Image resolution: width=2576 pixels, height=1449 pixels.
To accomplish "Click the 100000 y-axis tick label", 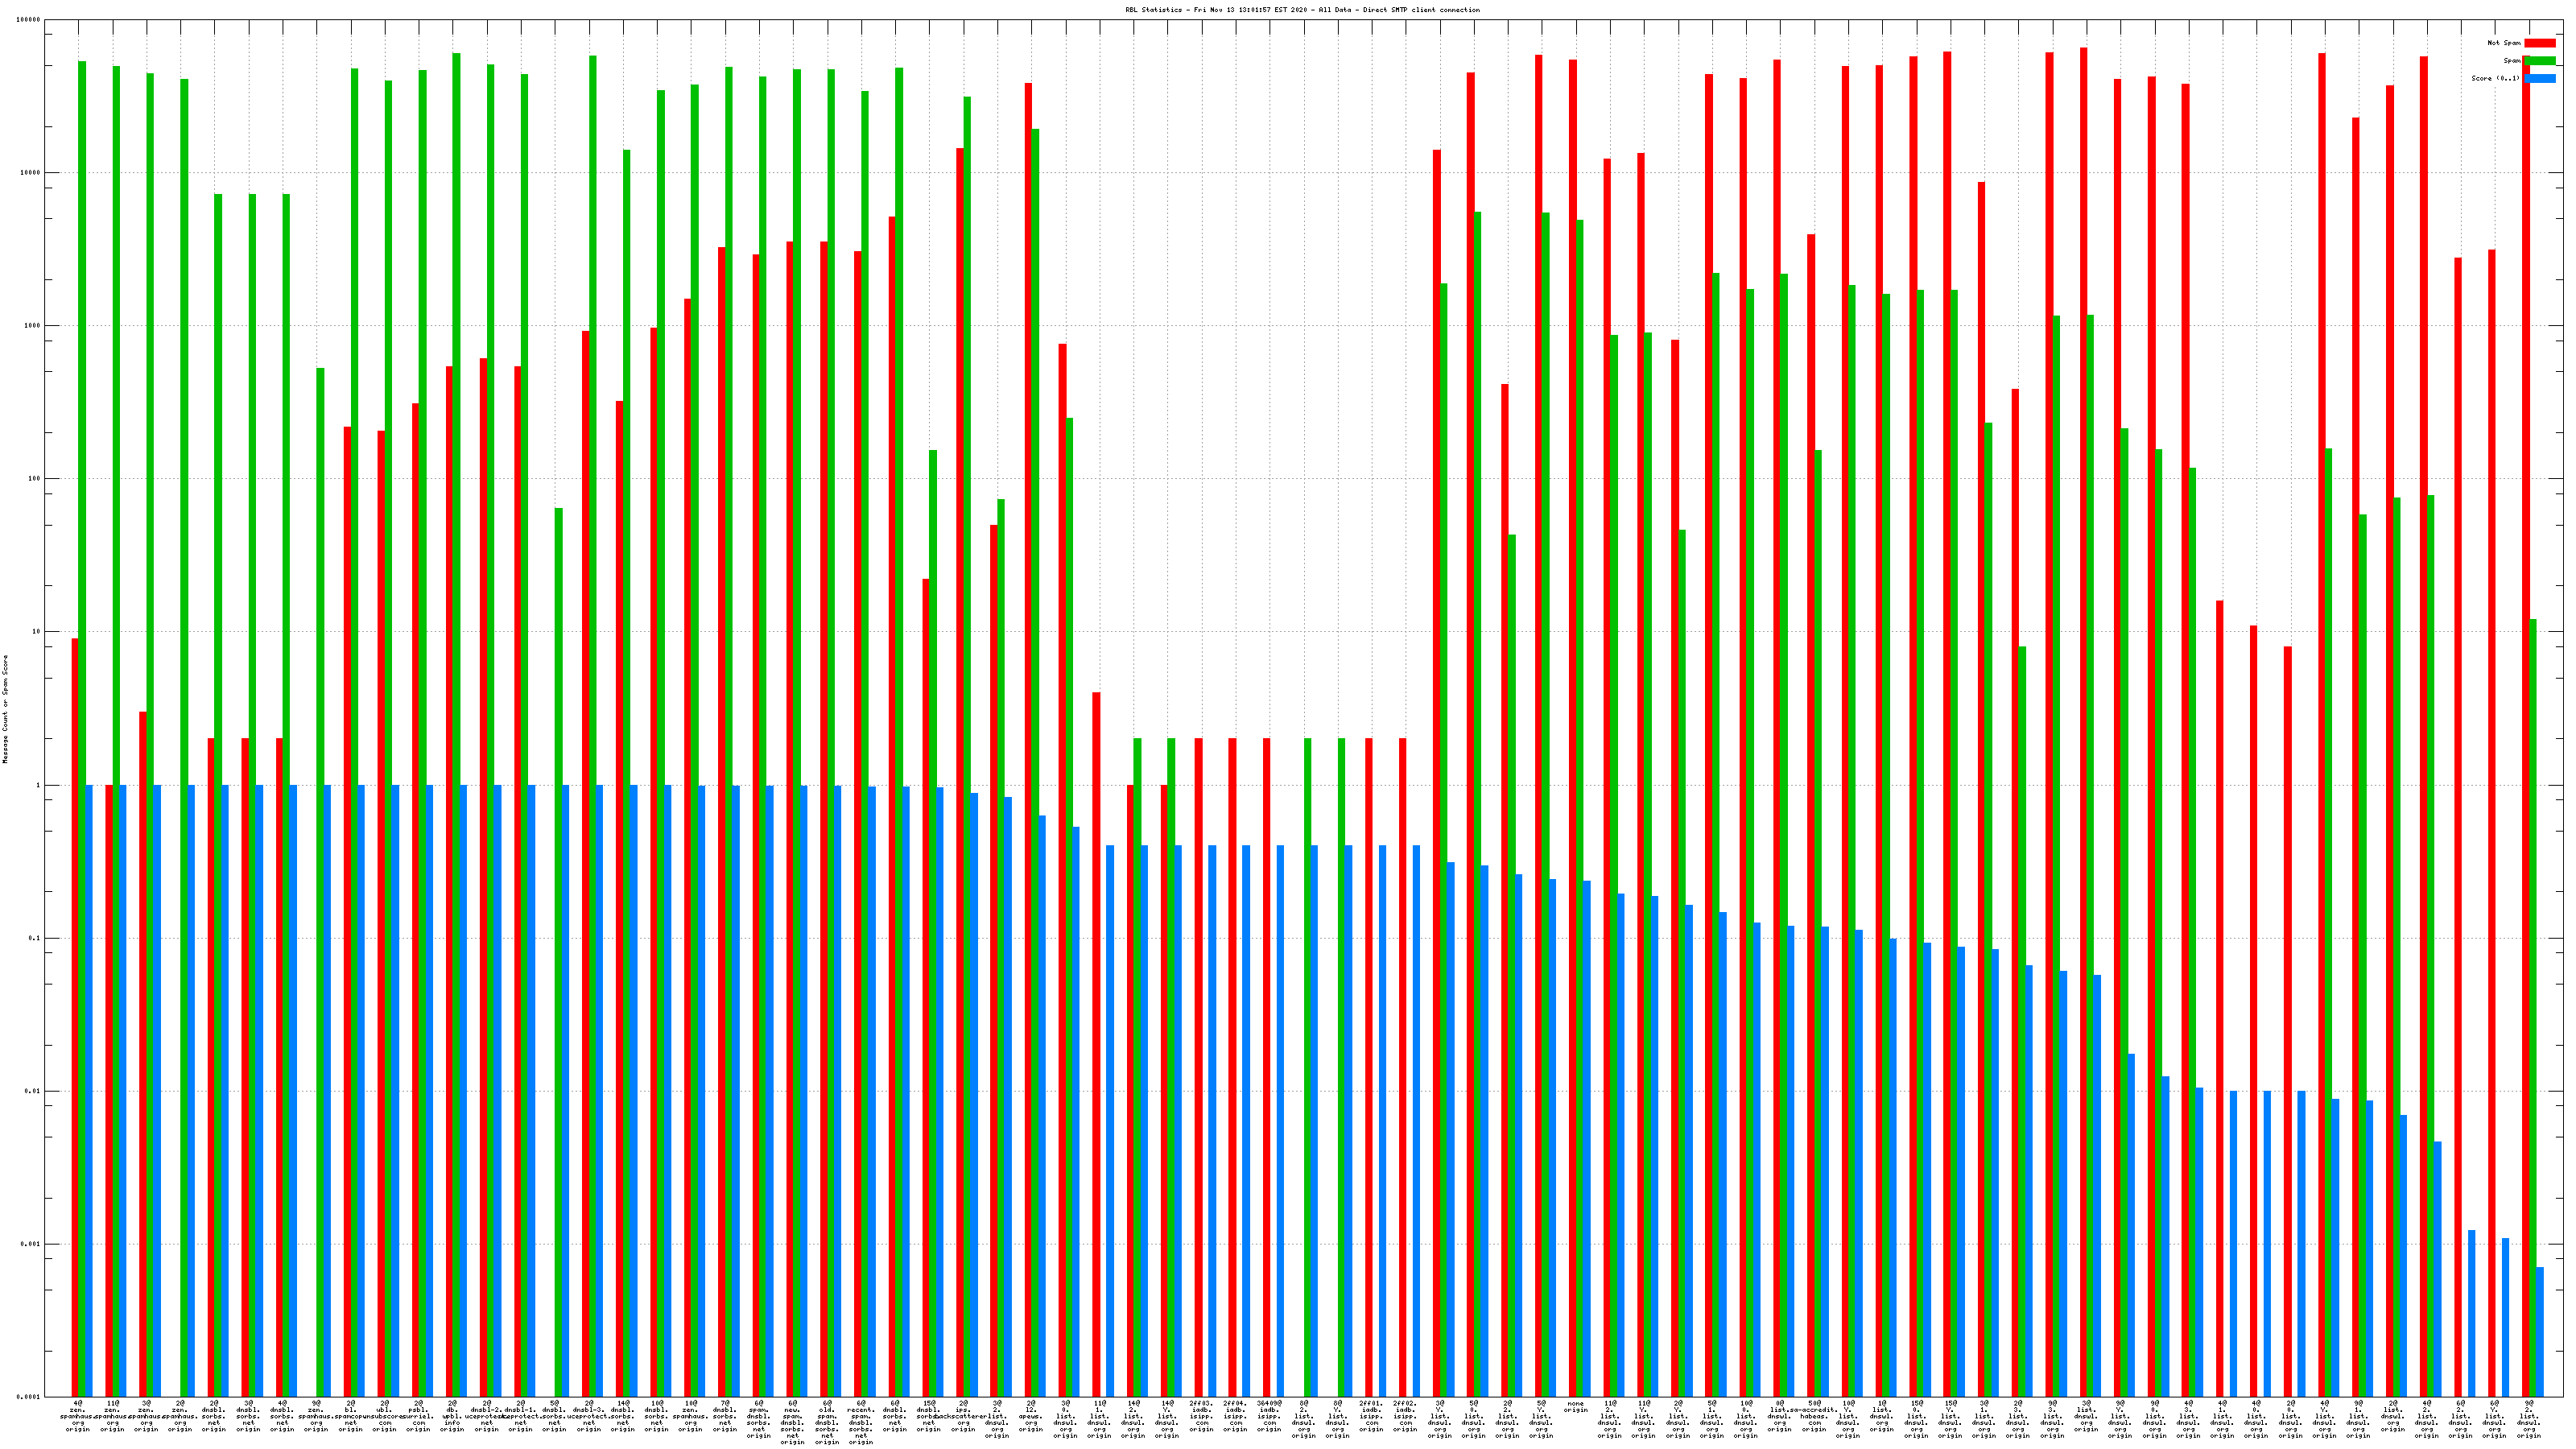I will [x=29, y=20].
